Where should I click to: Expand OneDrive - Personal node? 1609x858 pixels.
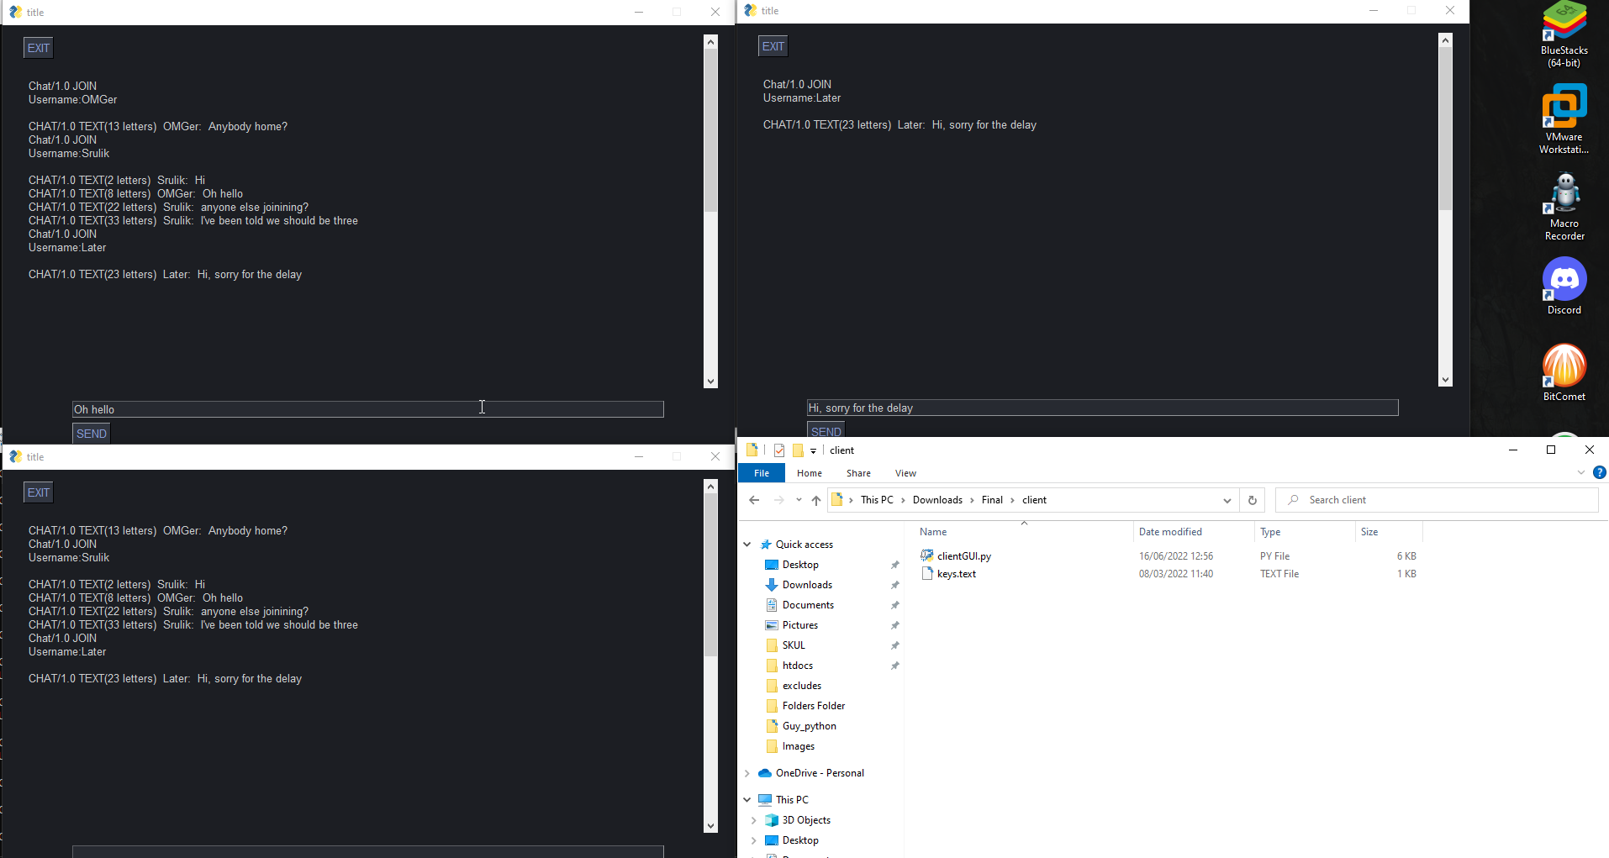click(x=746, y=773)
